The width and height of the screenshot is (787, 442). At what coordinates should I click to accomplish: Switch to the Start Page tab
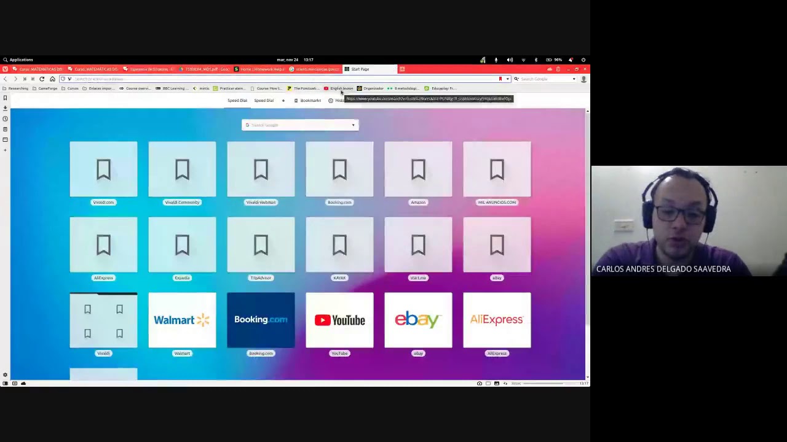[370, 69]
